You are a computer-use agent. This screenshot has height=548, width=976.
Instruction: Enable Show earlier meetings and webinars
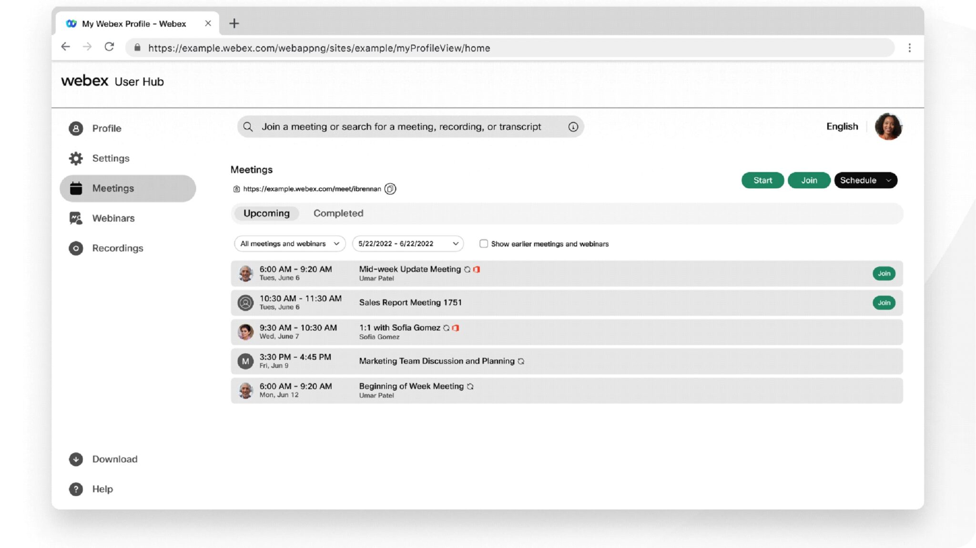tap(484, 243)
